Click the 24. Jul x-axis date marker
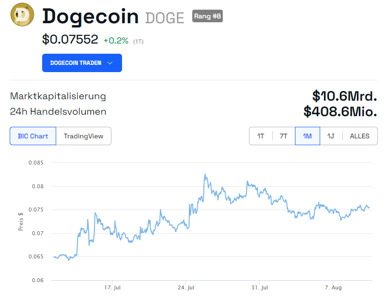 coord(186,287)
